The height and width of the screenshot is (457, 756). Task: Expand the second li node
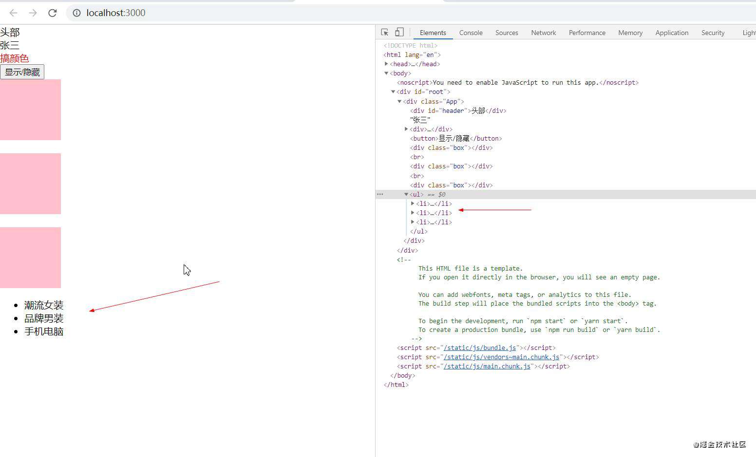(x=413, y=213)
